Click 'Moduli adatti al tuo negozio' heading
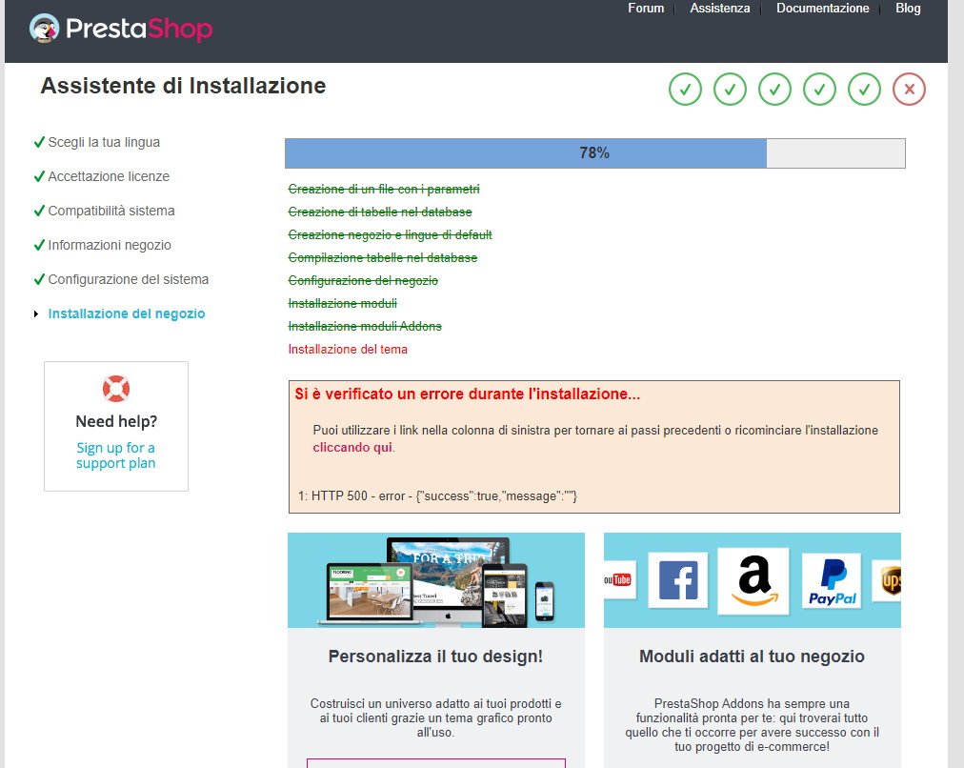Image resolution: width=964 pixels, height=768 pixels. pyautogui.click(x=752, y=657)
